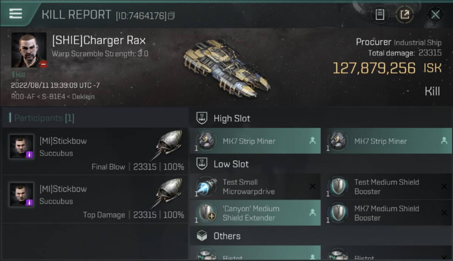Click person marker on 'Canyon' Shield Extender
The height and width of the screenshot is (261, 453).
(313, 212)
